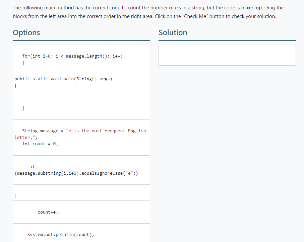Click the Options heading
This screenshot has height=242, width=304.
26,33
